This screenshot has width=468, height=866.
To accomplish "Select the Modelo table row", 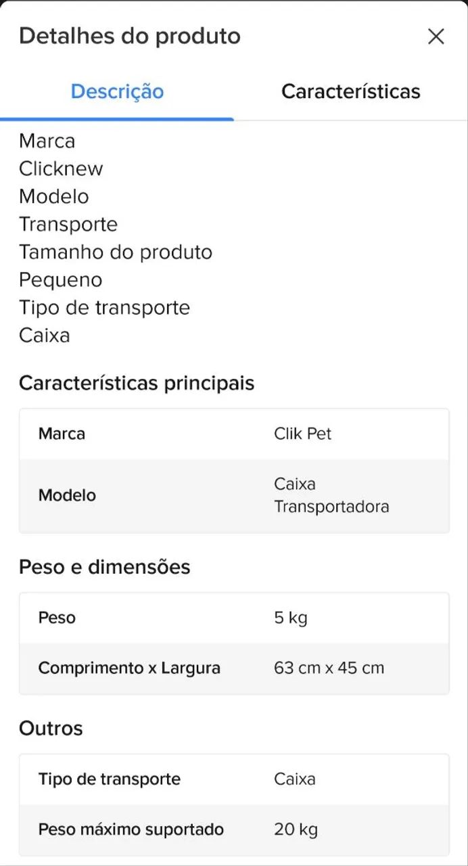I will [234, 495].
